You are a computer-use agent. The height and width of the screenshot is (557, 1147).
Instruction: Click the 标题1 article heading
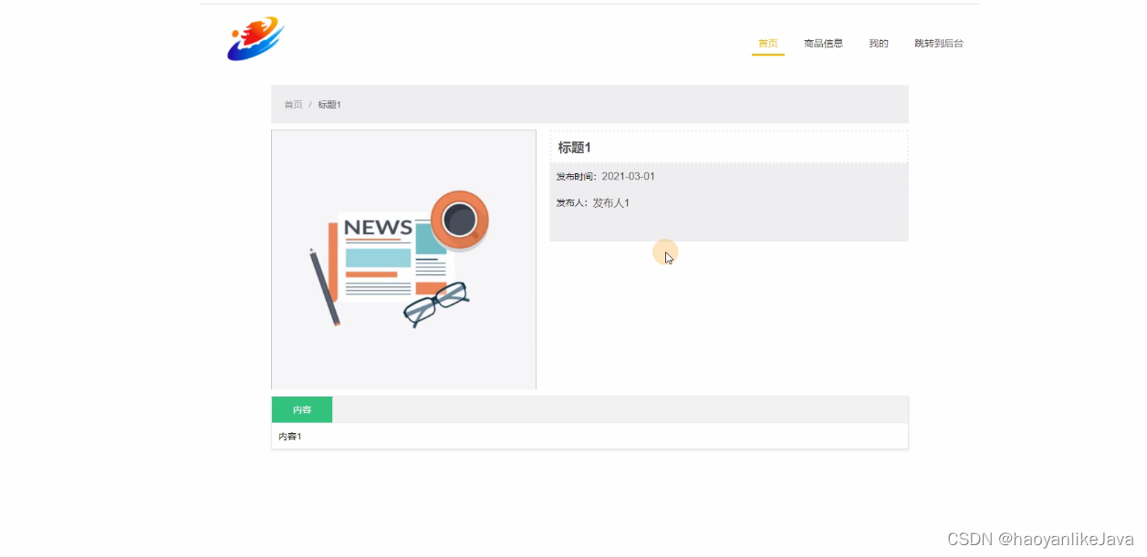coord(575,148)
